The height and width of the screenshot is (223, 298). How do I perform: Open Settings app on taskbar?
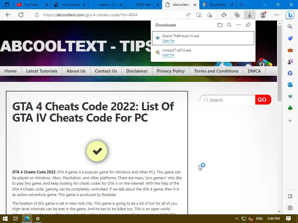[38, 219]
